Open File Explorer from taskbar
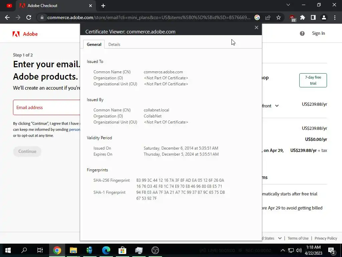The height and width of the screenshot is (257, 342). coord(73,250)
